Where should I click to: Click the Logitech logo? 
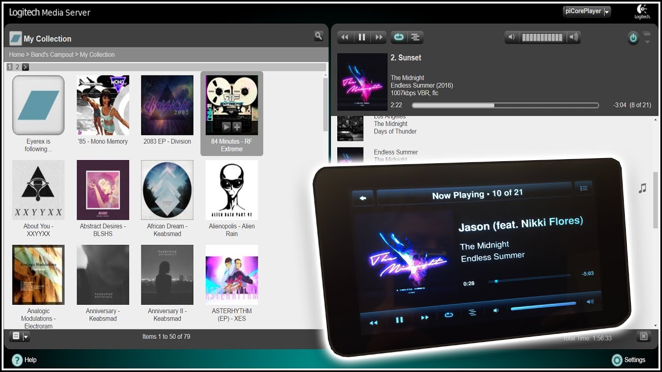pyautogui.click(x=642, y=11)
